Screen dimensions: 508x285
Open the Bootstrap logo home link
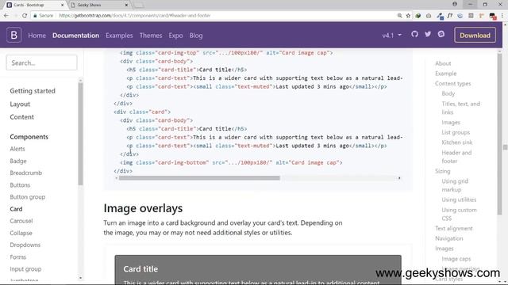click(14, 35)
